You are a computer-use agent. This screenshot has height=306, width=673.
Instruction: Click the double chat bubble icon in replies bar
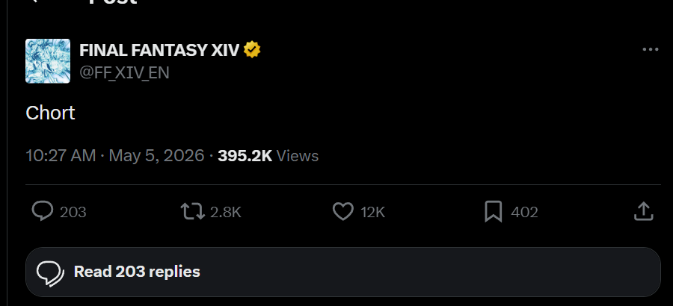(x=50, y=274)
